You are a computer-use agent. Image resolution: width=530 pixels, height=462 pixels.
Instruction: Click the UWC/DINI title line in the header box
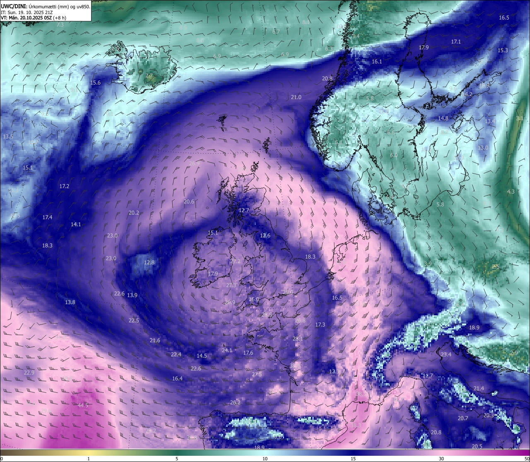click(x=45, y=6)
